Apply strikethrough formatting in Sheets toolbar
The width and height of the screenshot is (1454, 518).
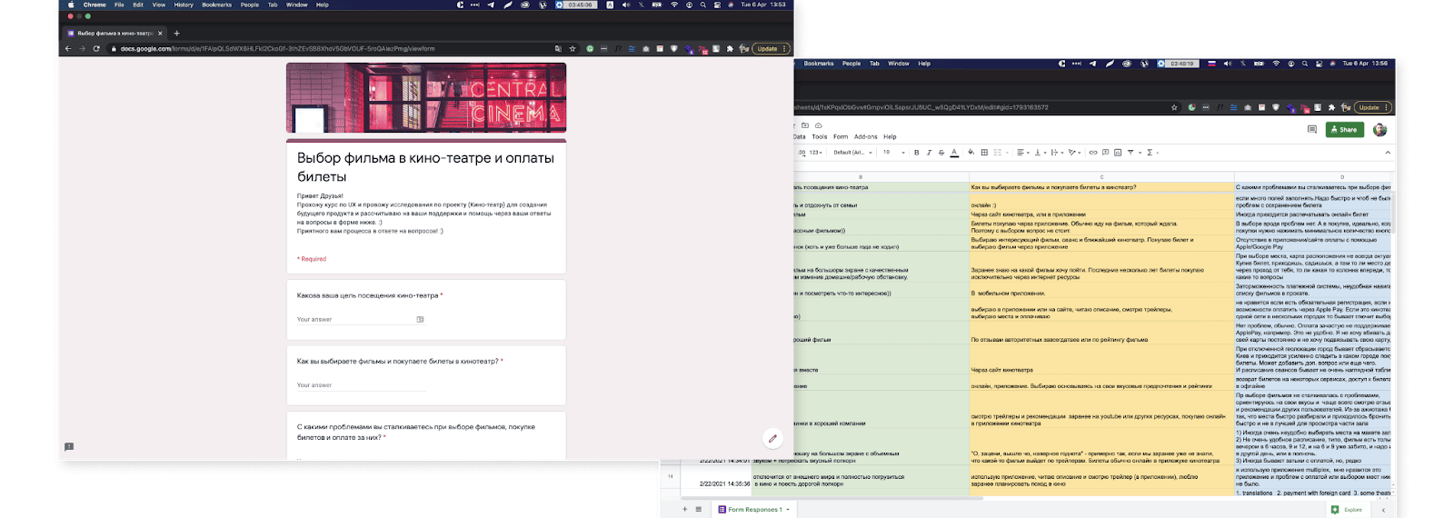click(941, 153)
